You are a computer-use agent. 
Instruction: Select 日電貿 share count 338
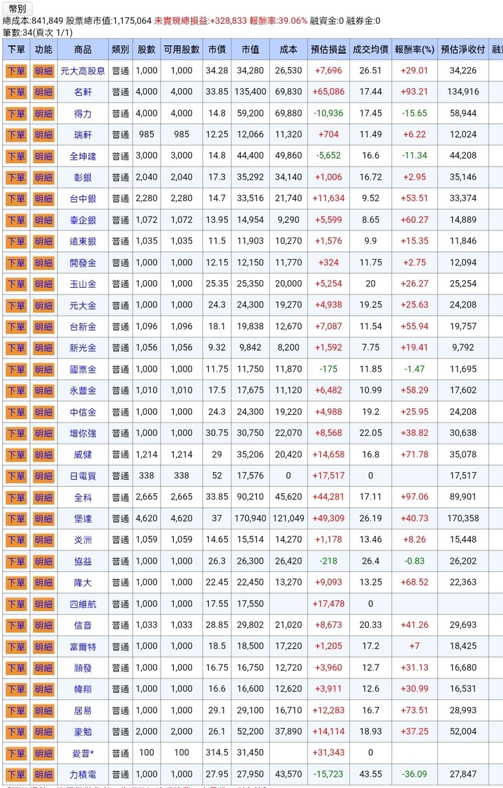pyautogui.click(x=147, y=476)
